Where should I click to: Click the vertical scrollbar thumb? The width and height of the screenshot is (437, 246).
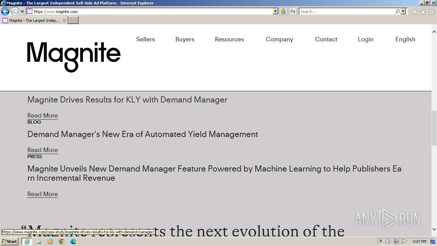click(x=434, y=128)
